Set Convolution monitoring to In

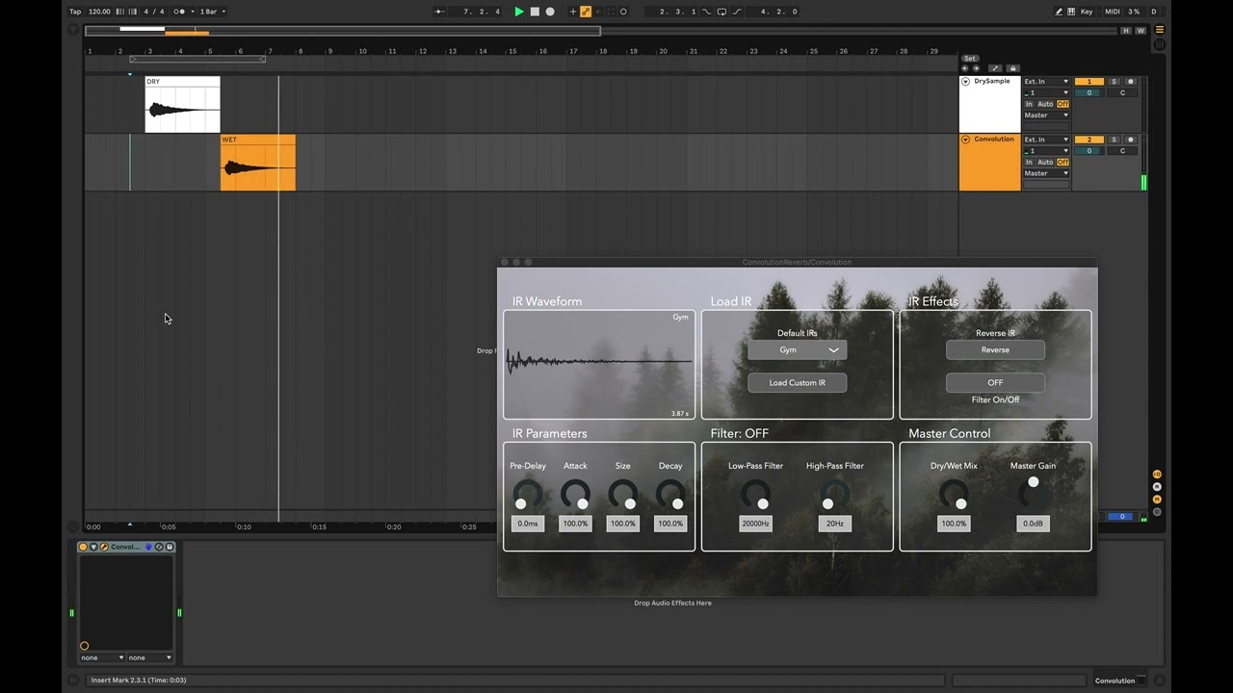coord(1029,162)
